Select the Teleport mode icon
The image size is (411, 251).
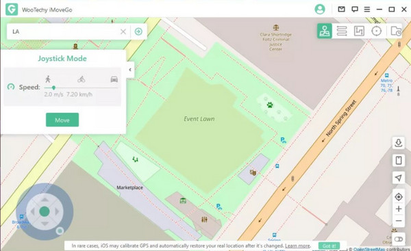pyautogui.click(x=325, y=31)
